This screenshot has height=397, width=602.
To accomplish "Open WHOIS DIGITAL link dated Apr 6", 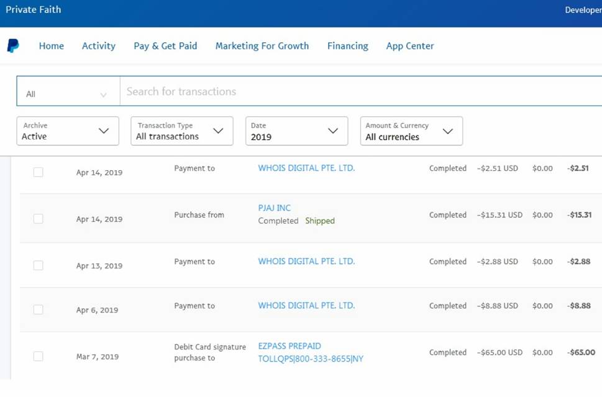I will [306, 306].
